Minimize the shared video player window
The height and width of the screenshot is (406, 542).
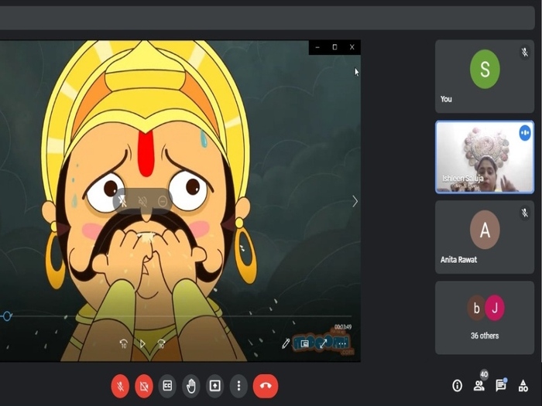(317, 47)
